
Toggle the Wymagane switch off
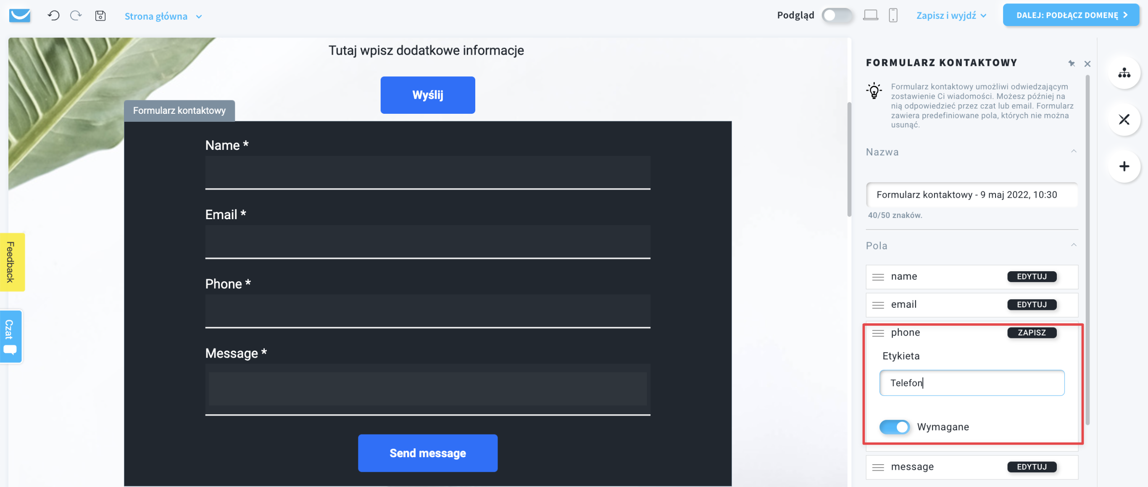[894, 427]
